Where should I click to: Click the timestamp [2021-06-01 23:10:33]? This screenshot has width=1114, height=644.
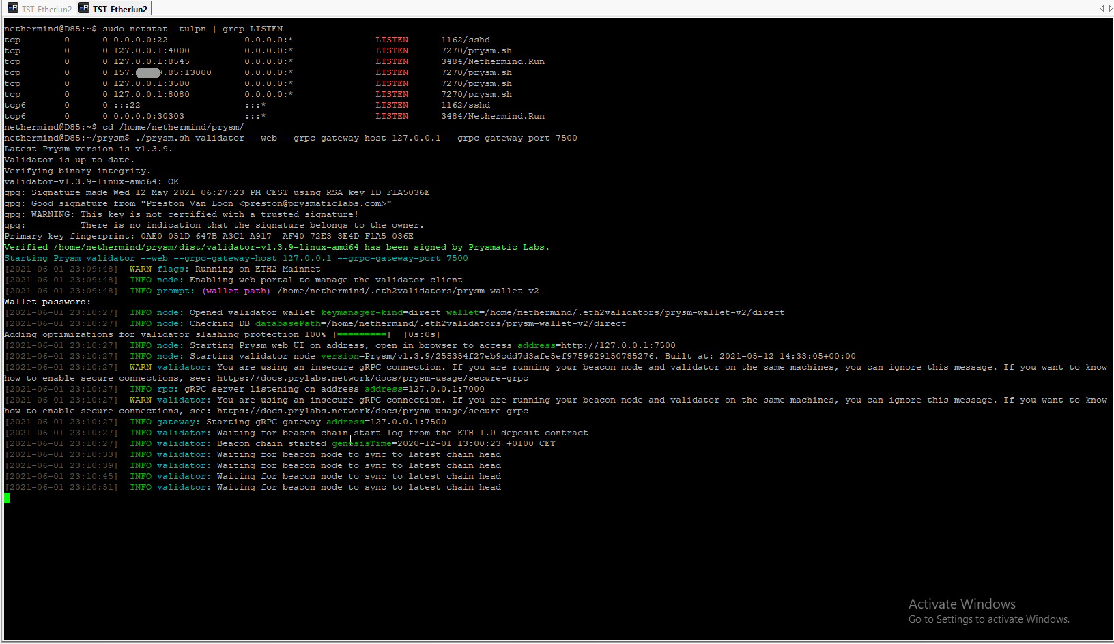tap(61, 454)
